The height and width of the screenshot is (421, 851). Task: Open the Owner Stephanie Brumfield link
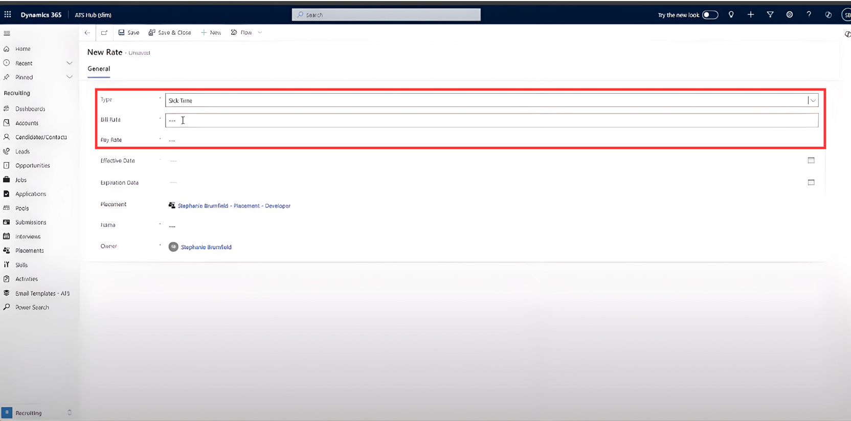pos(206,247)
